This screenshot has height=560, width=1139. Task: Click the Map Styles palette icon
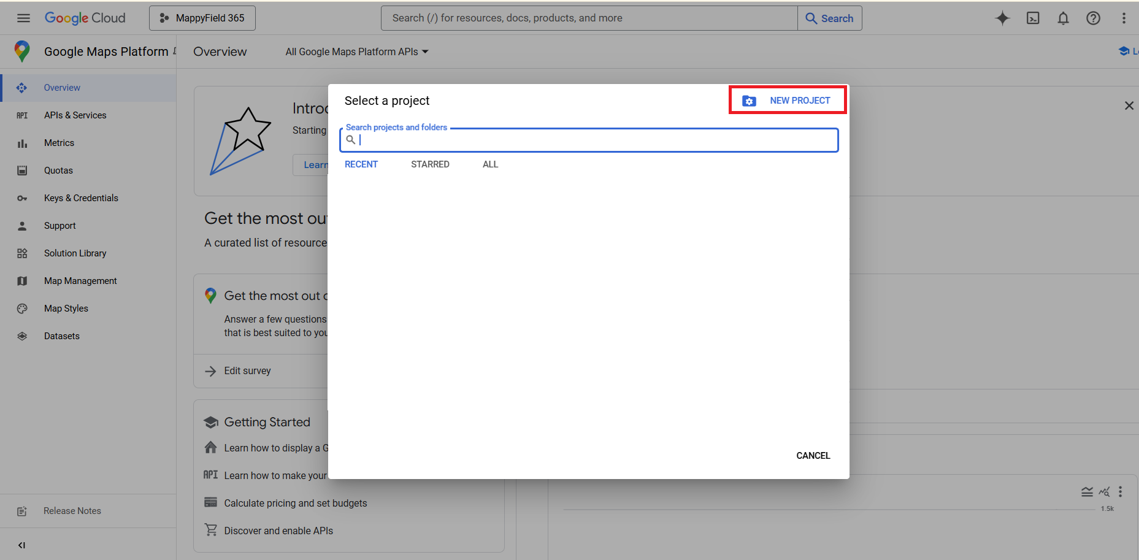(x=22, y=309)
